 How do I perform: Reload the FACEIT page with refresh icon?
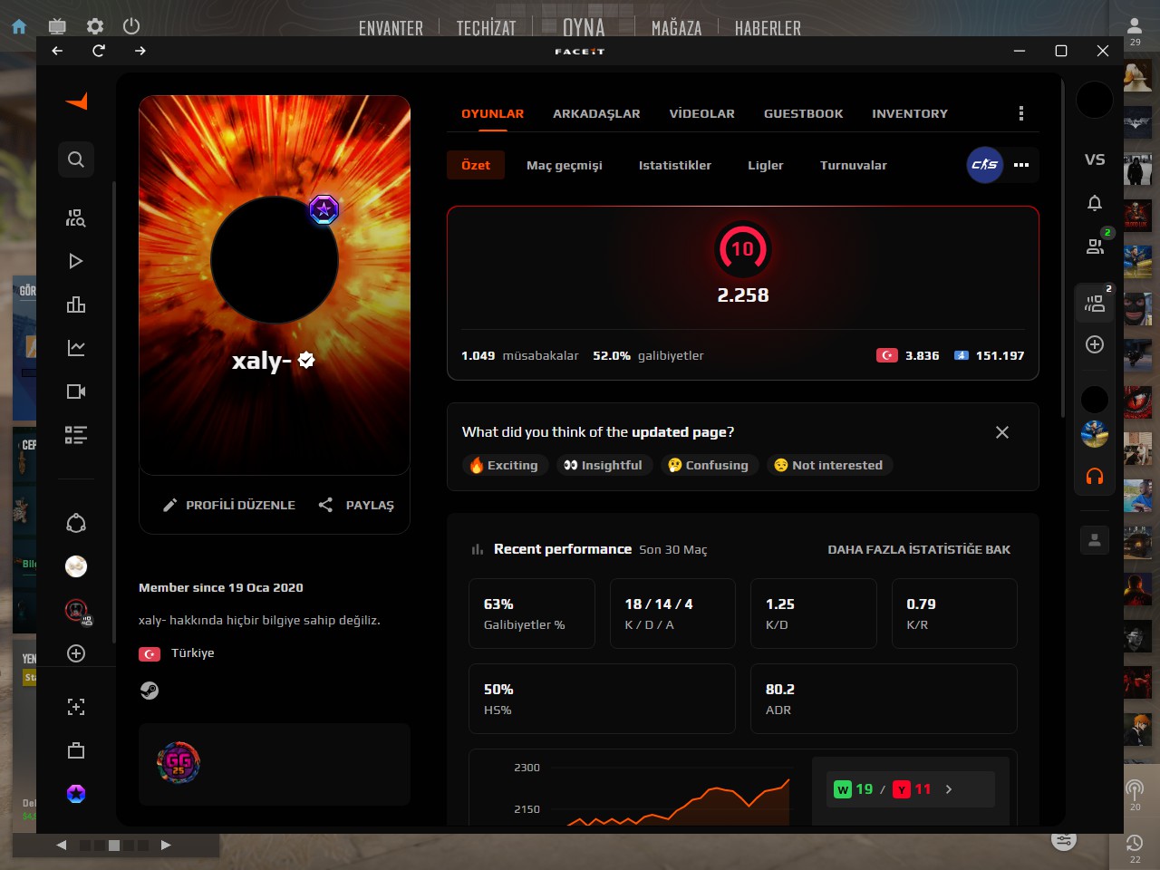tap(99, 51)
